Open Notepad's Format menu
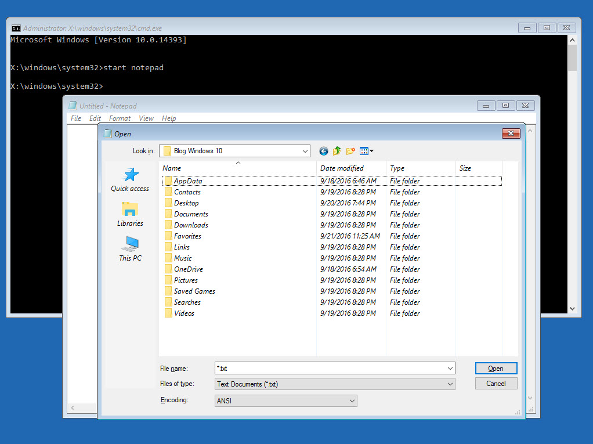Screen dimensions: 593x444 point(120,118)
